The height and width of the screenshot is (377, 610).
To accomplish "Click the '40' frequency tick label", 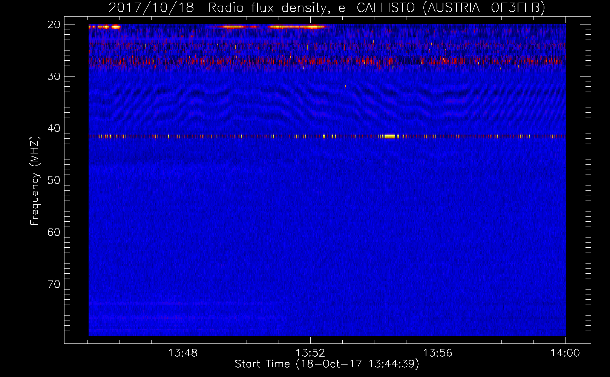I will click(54, 128).
